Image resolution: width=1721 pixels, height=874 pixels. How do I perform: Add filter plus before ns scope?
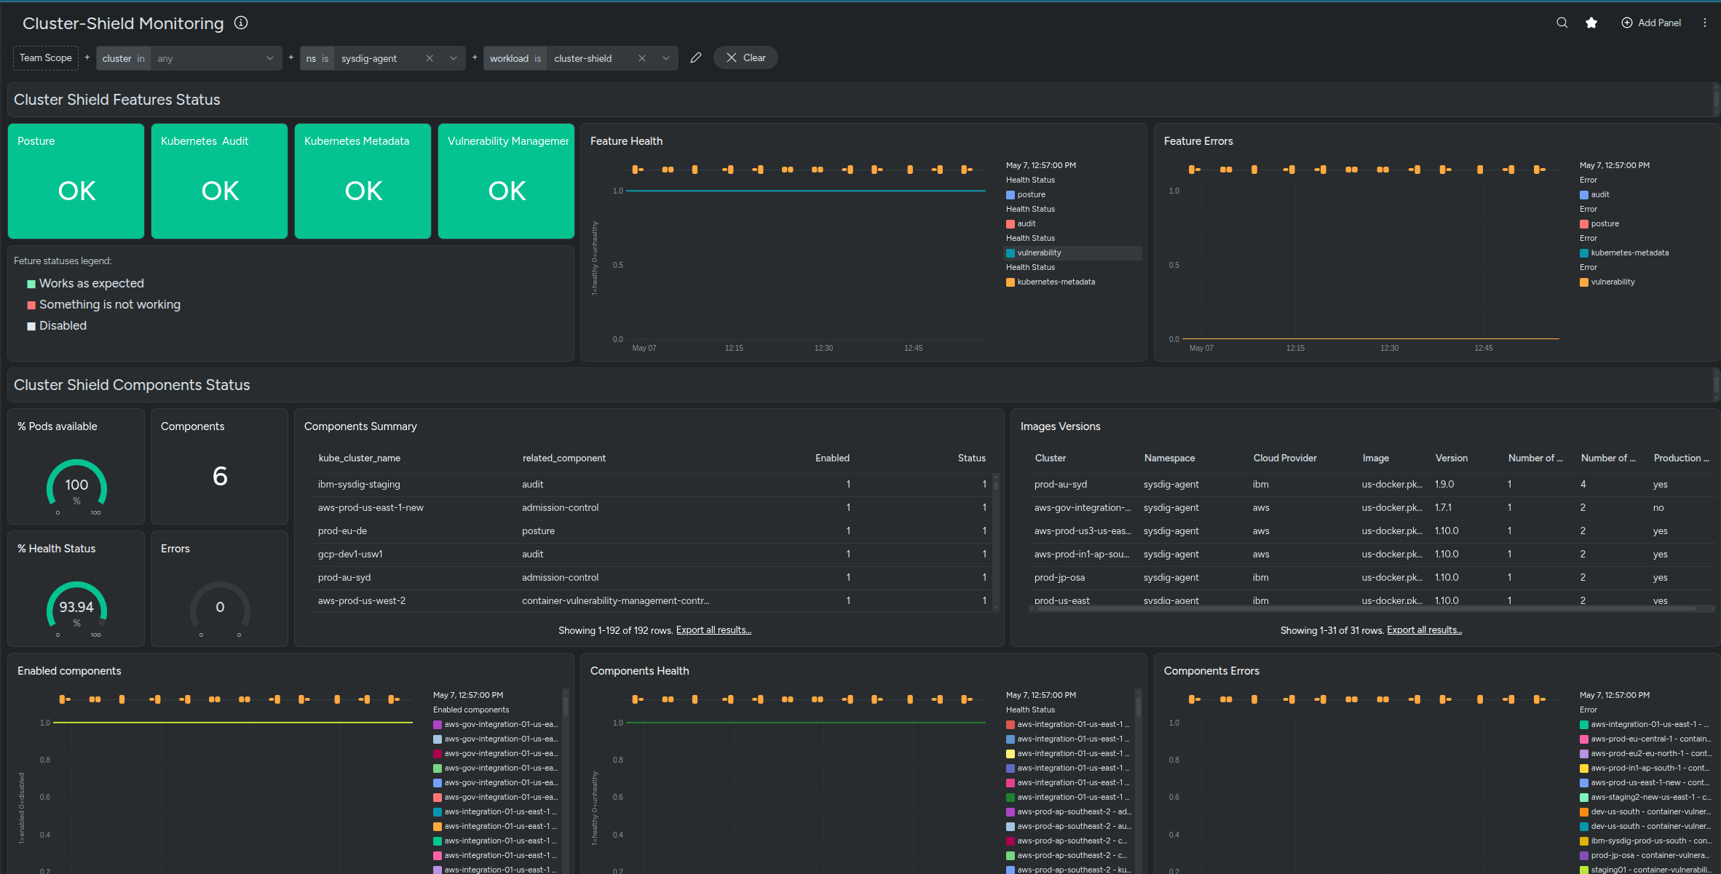point(291,57)
